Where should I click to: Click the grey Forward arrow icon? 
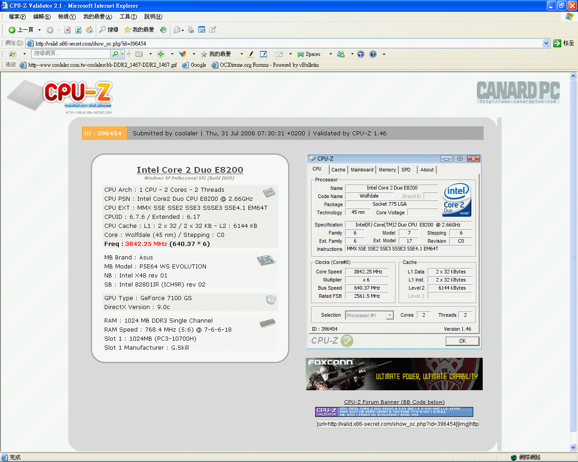pos(50,30)
